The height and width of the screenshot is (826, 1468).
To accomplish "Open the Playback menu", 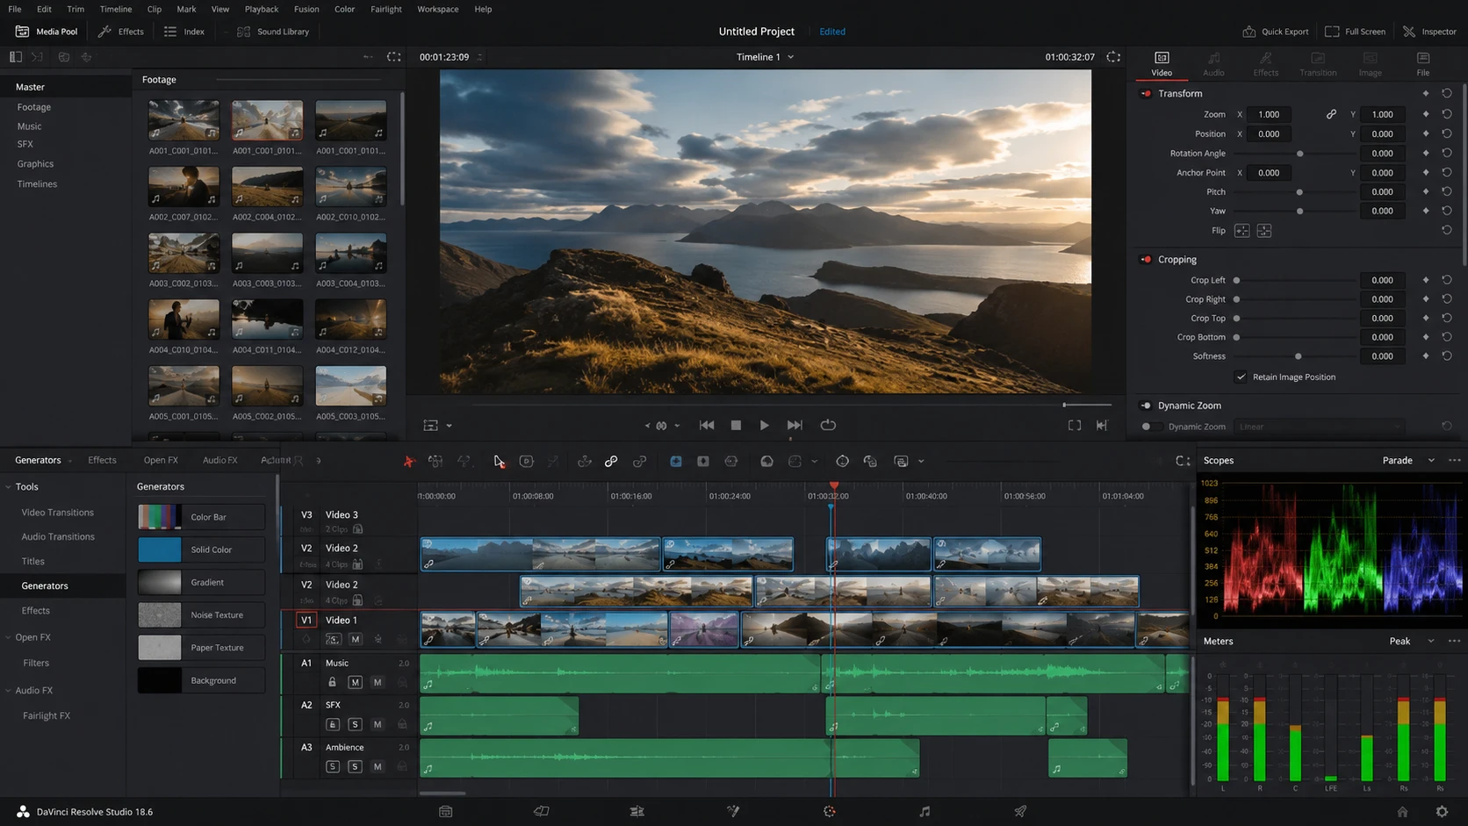I will [x=262, y=9].
